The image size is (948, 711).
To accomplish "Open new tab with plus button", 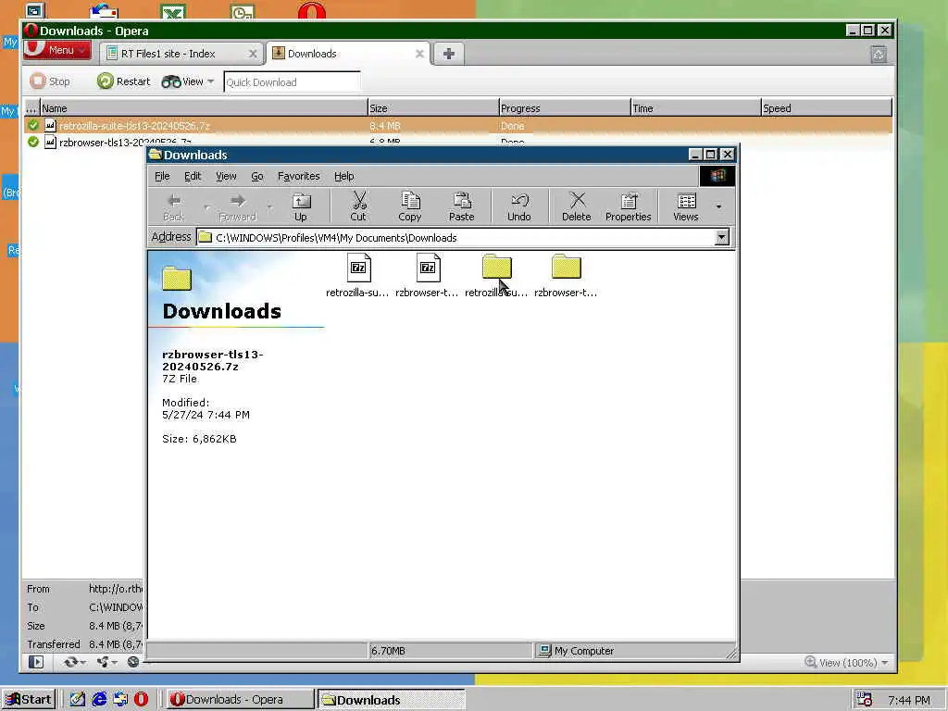I will [x=449, y=54].
